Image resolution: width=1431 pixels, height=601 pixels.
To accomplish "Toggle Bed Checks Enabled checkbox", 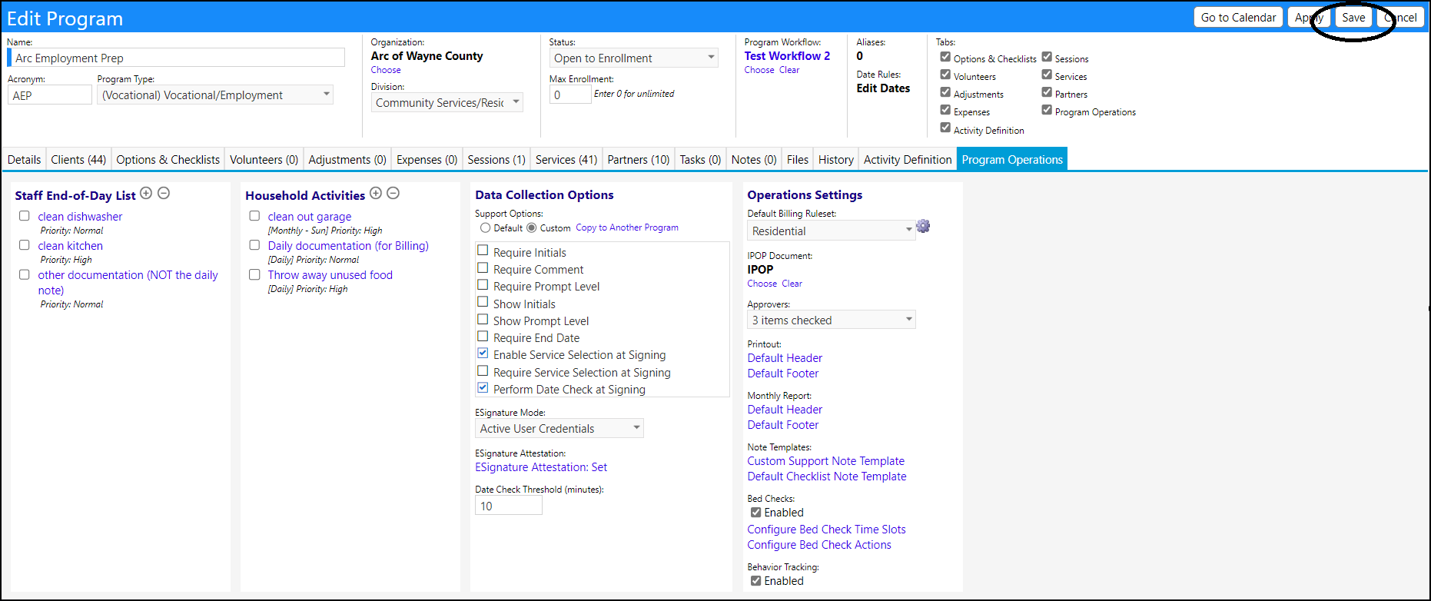I will (755, 513).
